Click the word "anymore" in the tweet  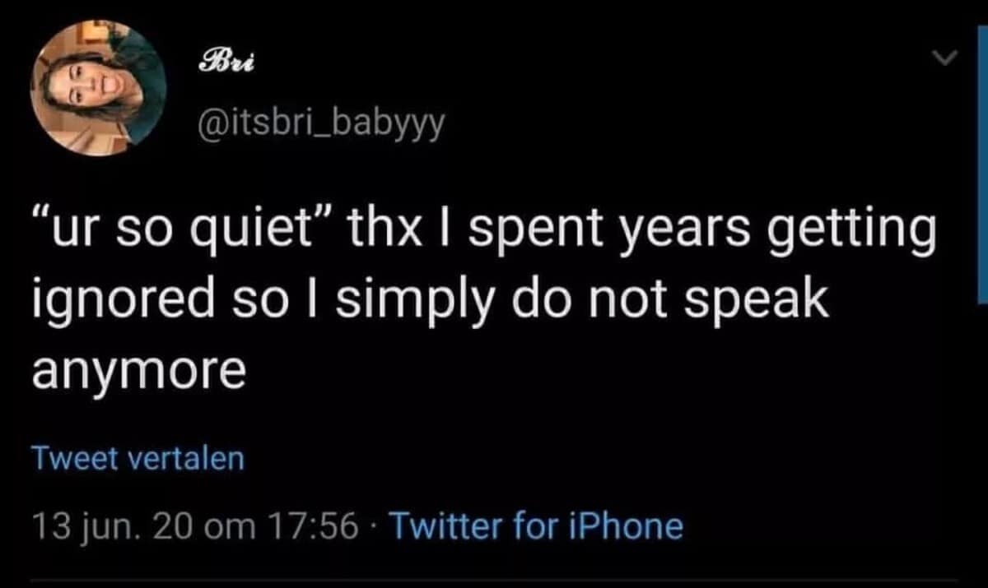[x=138, y=371]
